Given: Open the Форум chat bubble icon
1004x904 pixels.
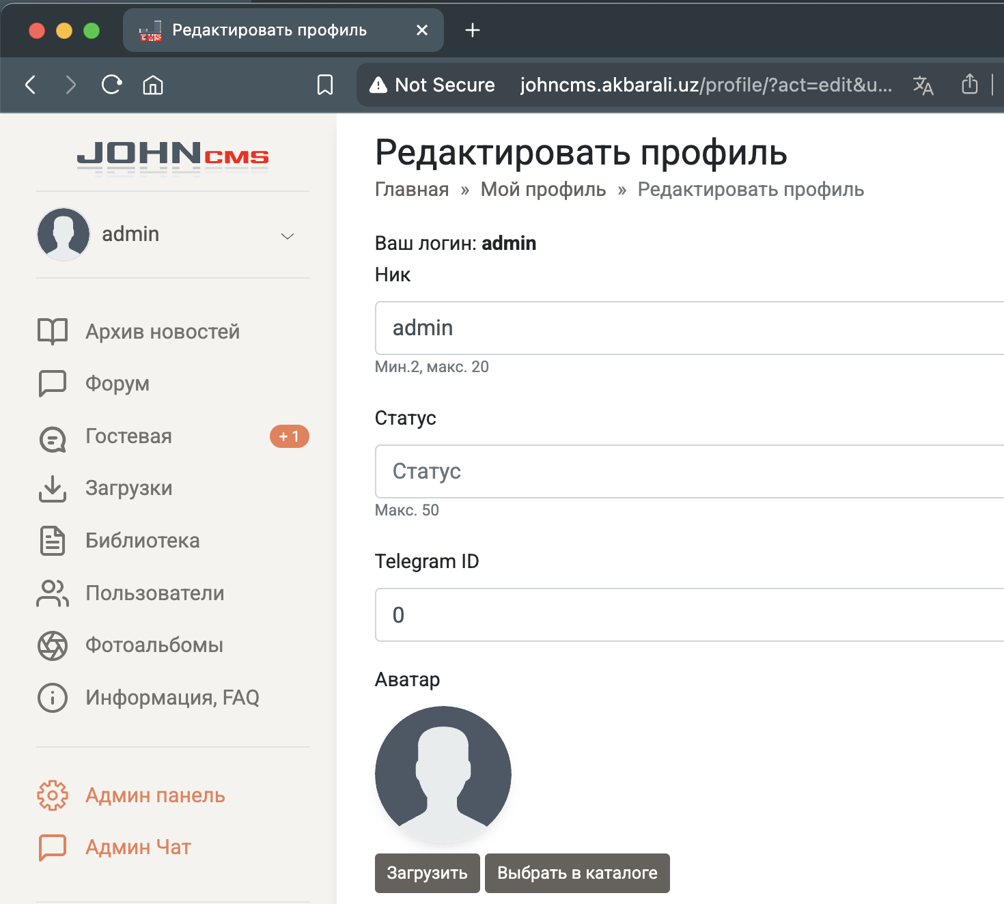Looking at the screenshot, I should click(53, 384).
